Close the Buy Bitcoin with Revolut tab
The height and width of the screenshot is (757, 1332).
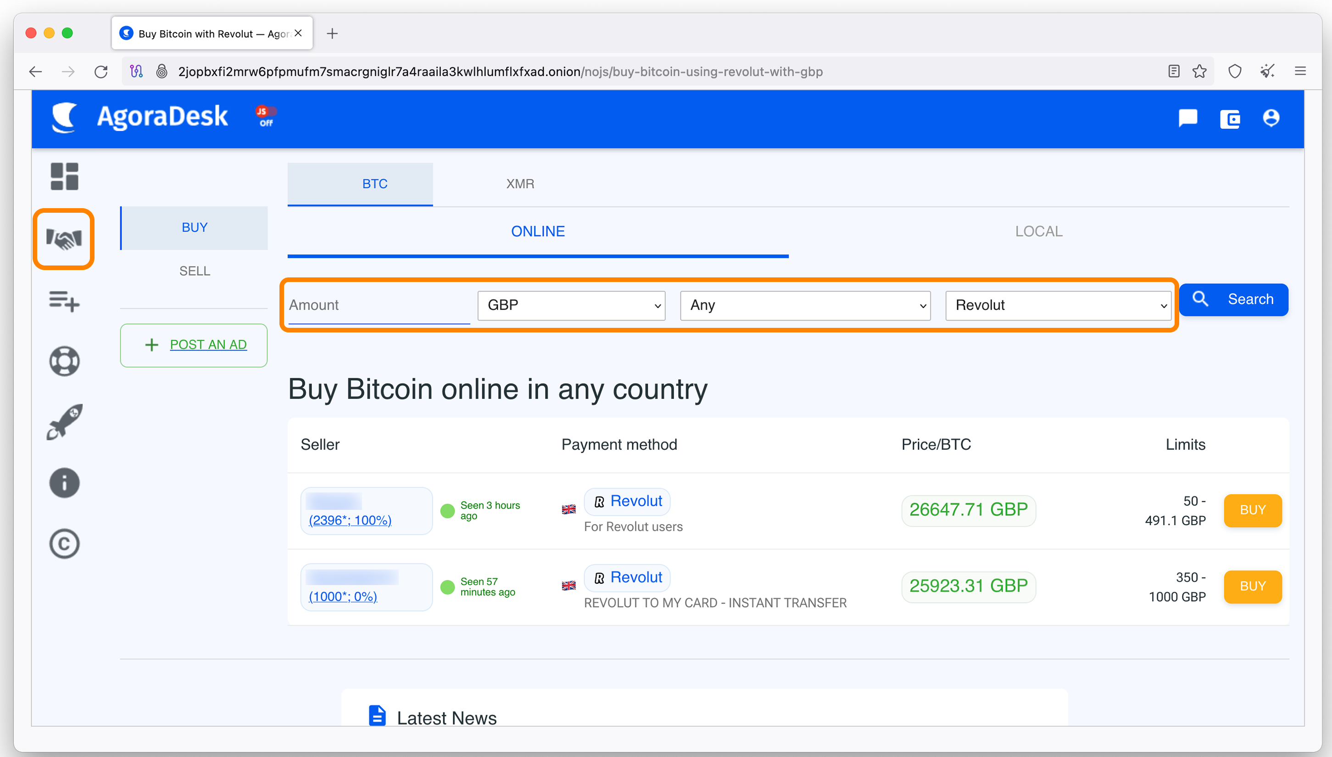click(298, 33)
